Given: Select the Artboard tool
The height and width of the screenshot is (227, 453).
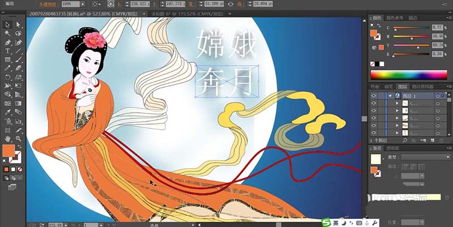Looking at the screenshot, I should click(8, 130).
